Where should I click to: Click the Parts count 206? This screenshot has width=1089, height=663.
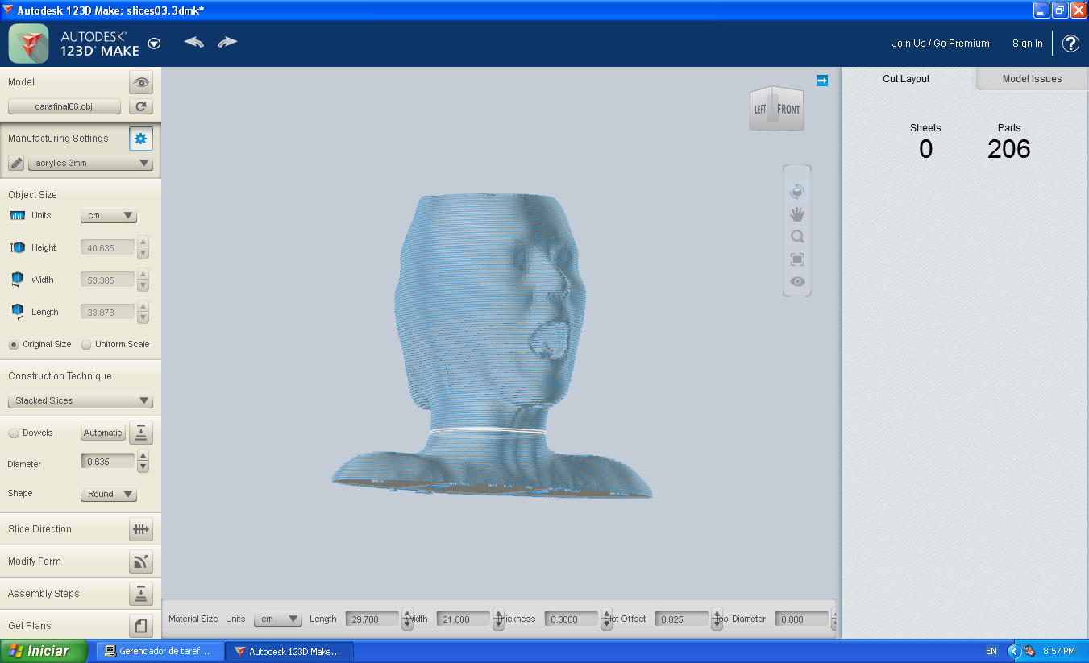[1009, 149]
